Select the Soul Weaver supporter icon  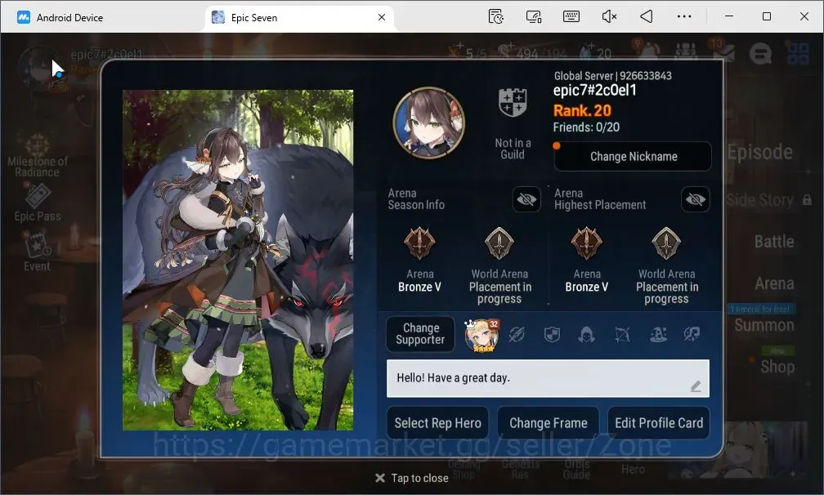click(x=692, y=334)
